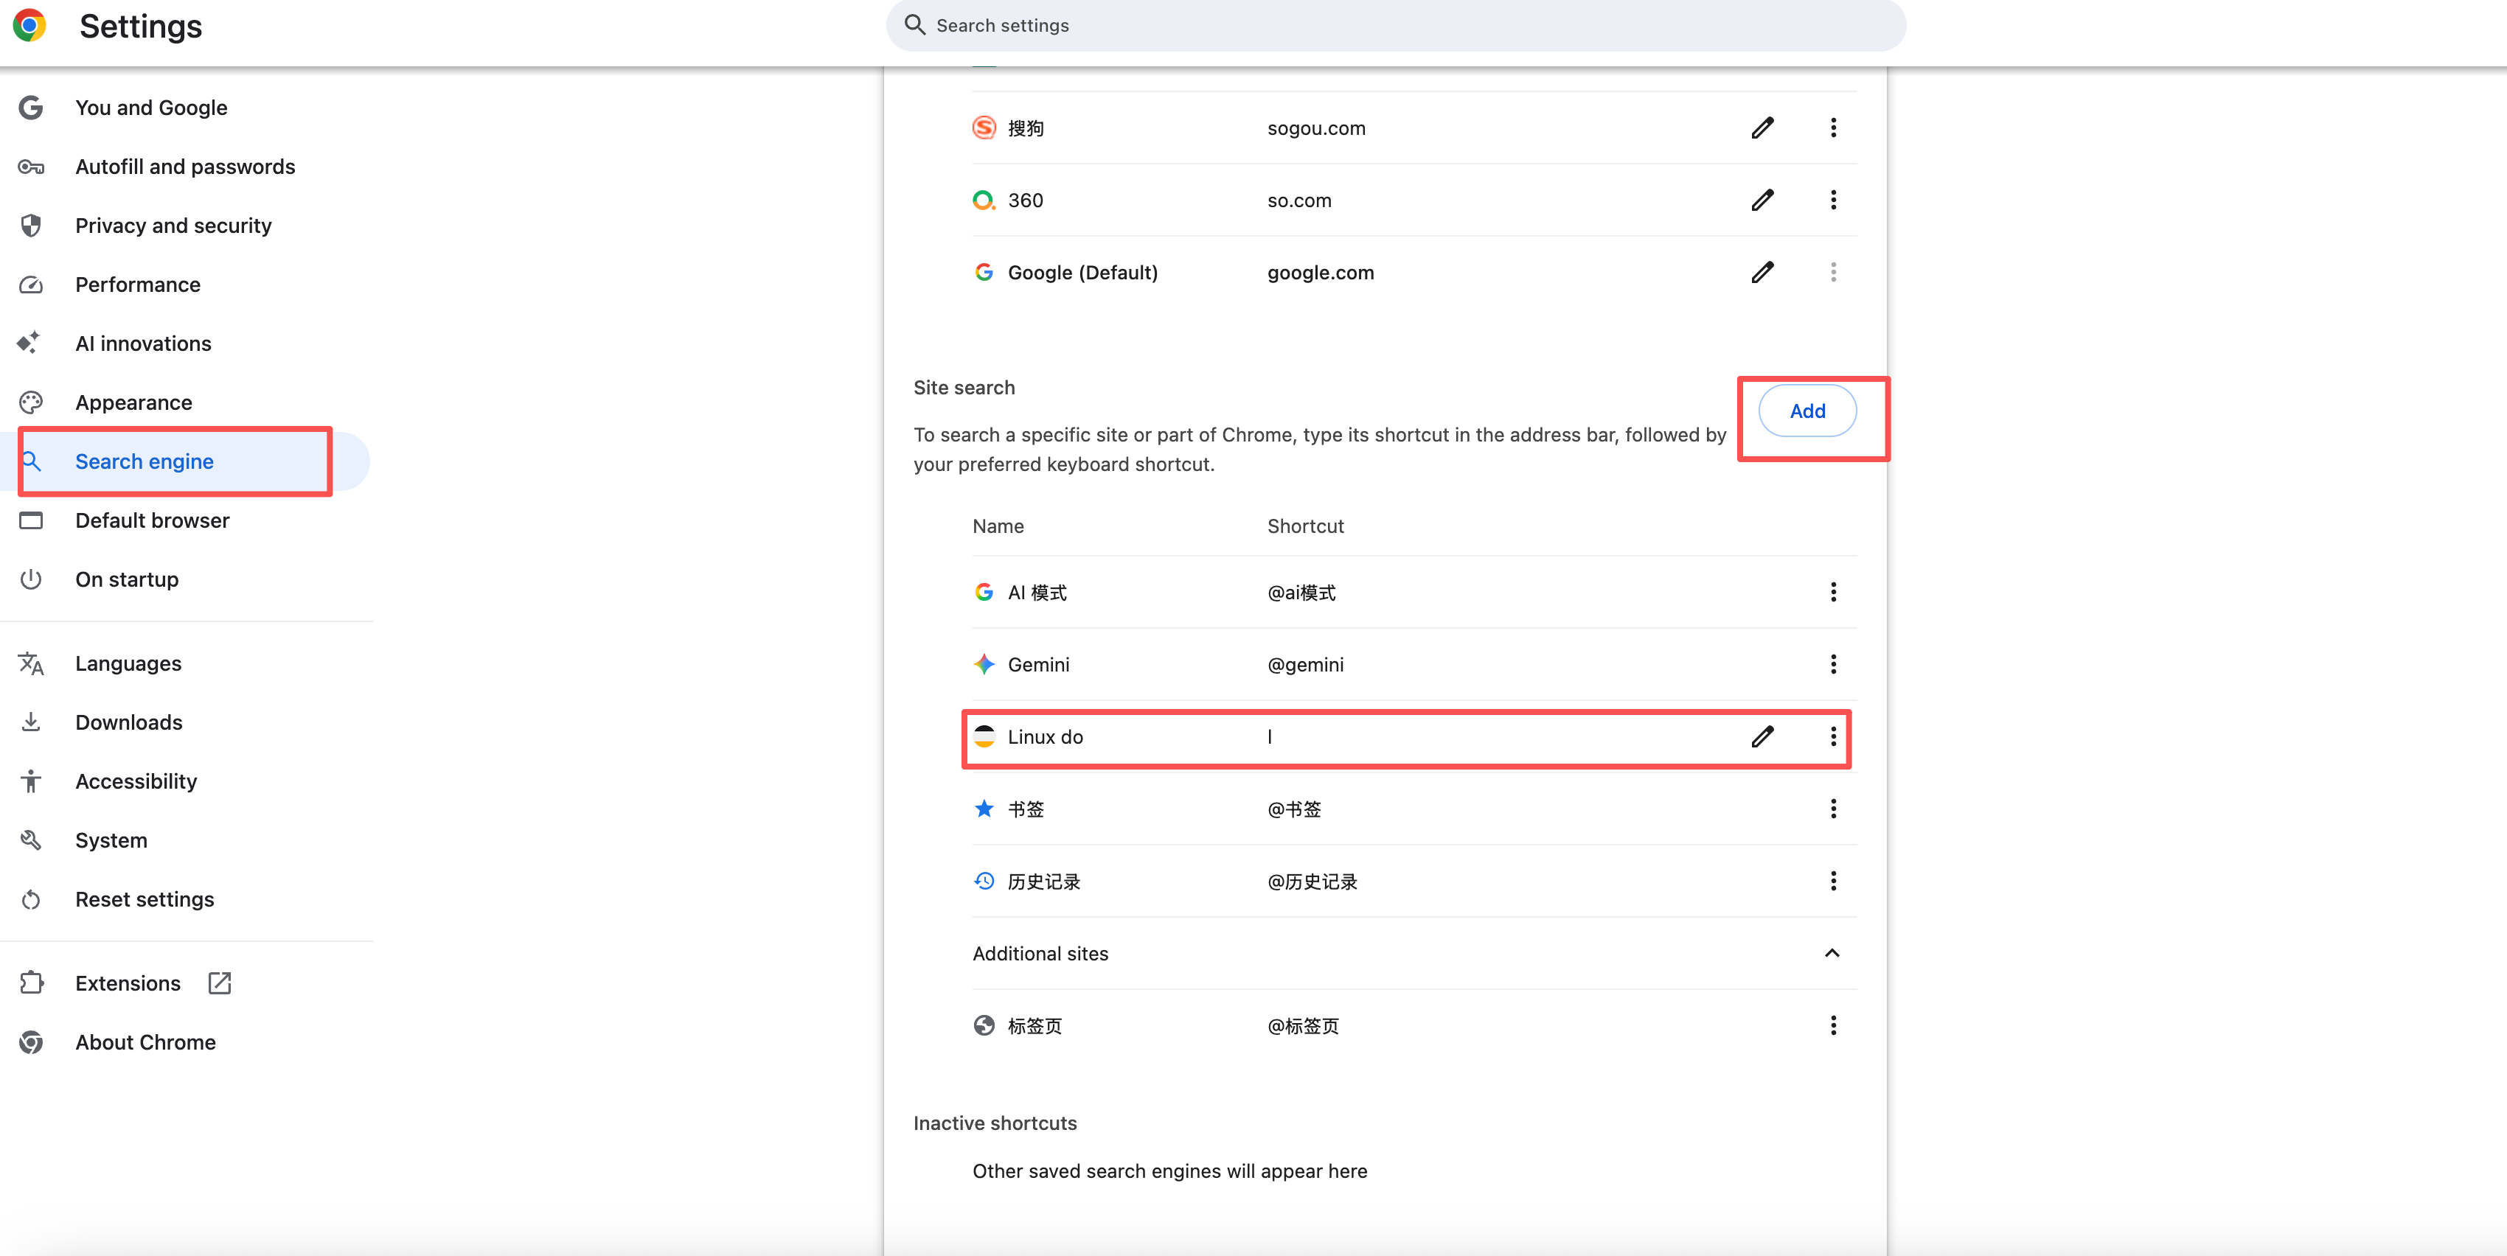Open more actions for Gemini shortcut
This screenshot has width=2507, height=1256.
click(x=1834, y=664)
